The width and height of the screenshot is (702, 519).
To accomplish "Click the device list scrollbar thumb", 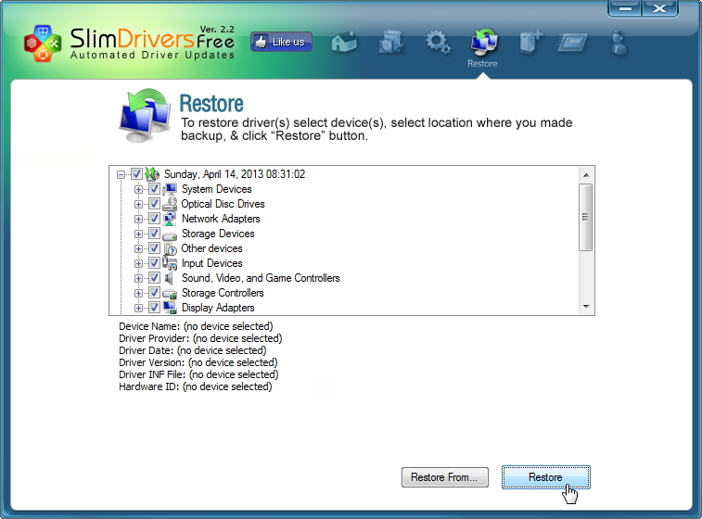I will click(585, 217).
